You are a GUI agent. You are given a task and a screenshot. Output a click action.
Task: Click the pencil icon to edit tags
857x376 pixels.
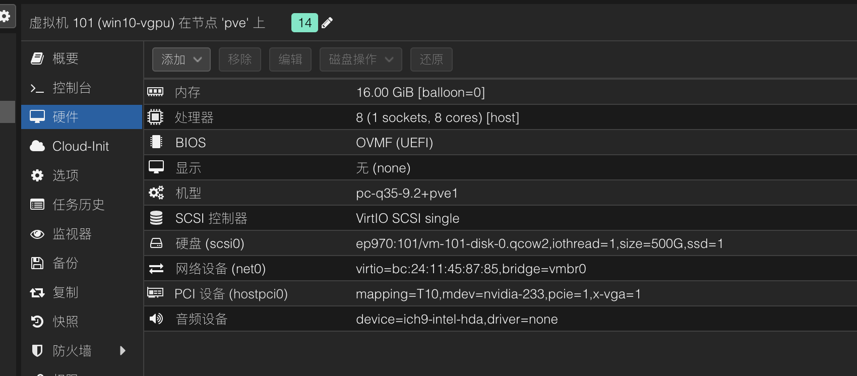click(x=327, y=23)
